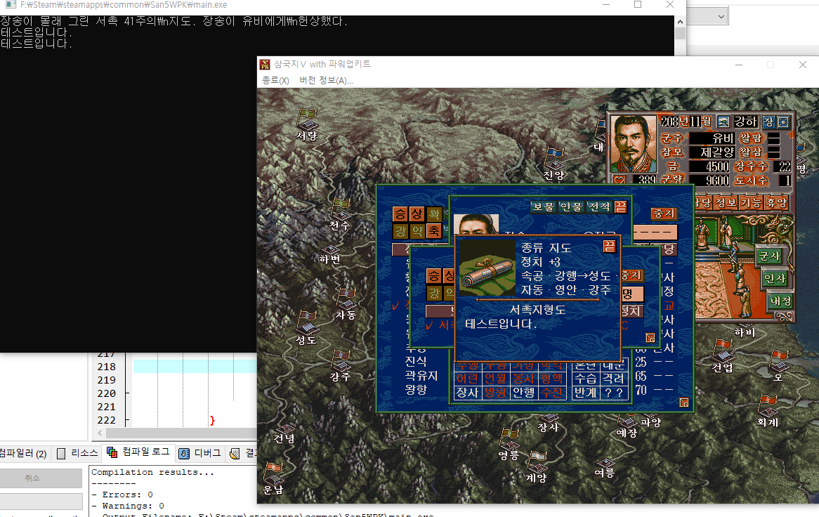
Task: Click the landscape icon beside the date
Action: tap(723, 122)
